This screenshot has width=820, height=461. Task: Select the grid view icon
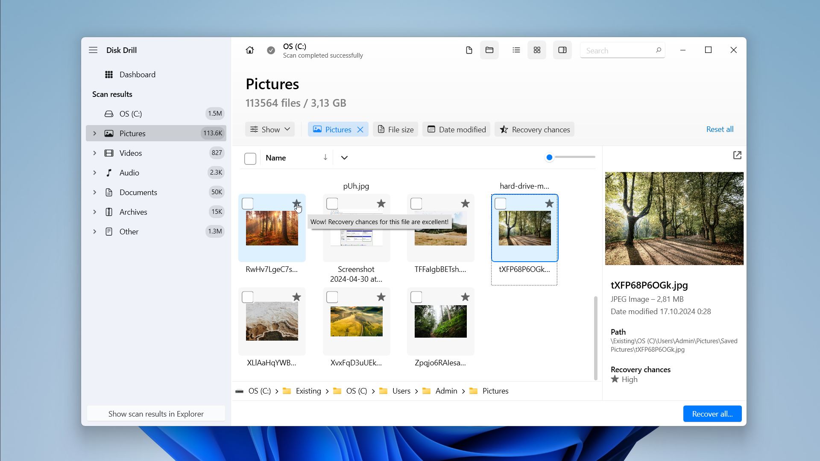pyautogui.click(x=537, y=50)
